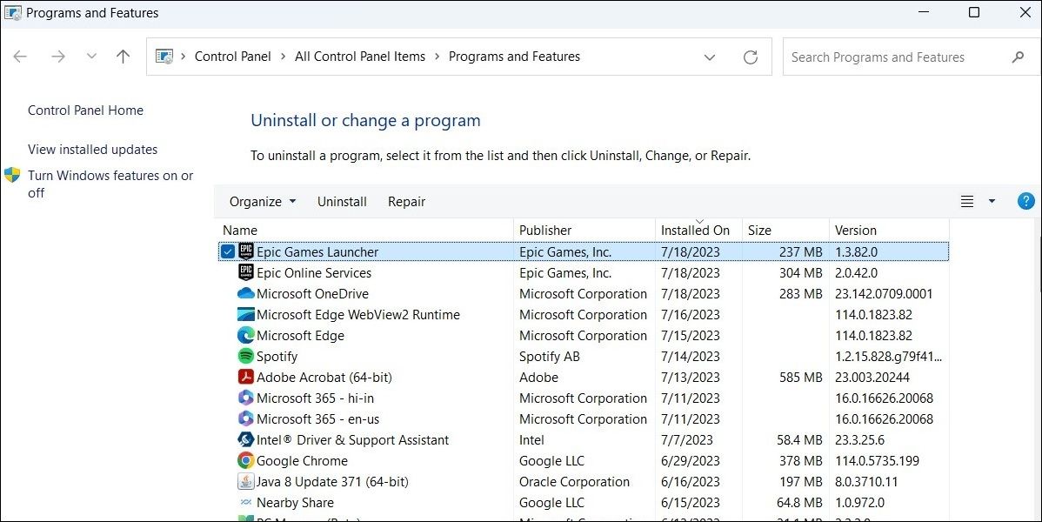
Task: Click the Microsoft Edge icon
Action: (x=247, y=335)
